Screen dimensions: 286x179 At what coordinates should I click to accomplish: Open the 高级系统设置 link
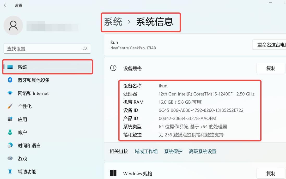[203, 151]
